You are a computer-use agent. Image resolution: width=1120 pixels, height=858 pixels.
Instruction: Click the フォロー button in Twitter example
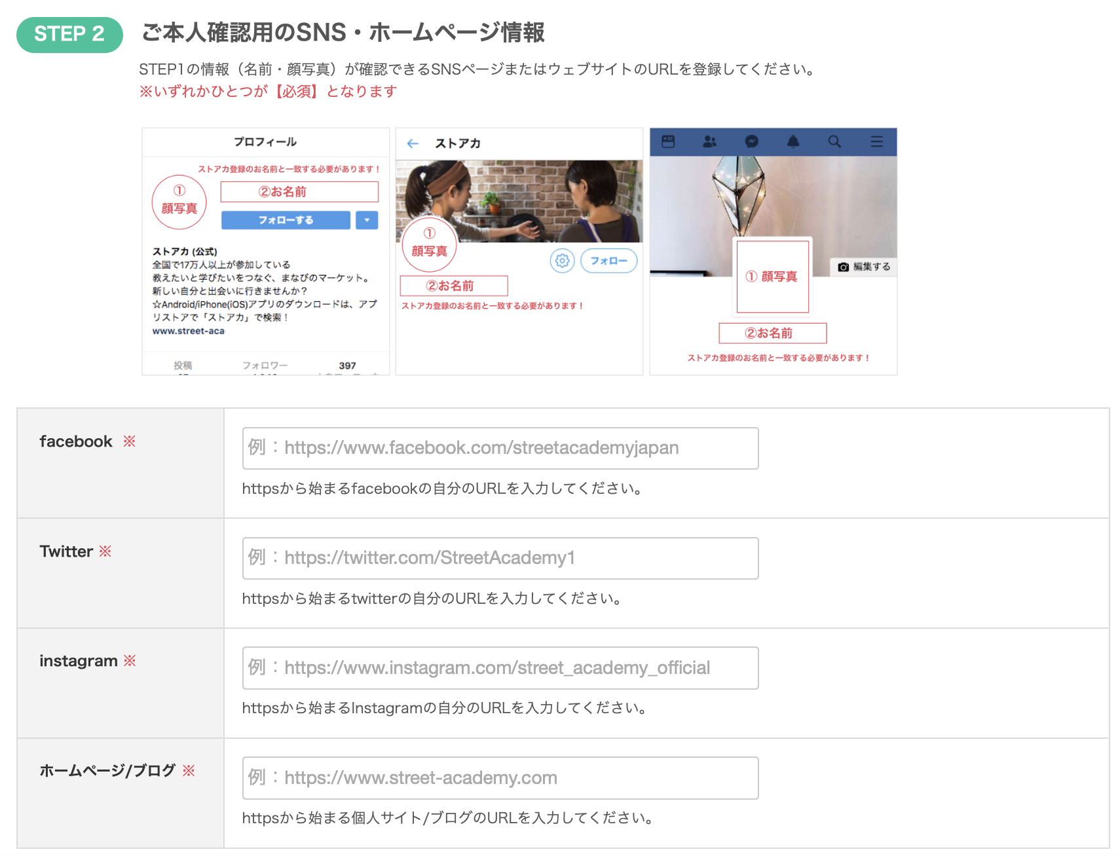[609, 261]
